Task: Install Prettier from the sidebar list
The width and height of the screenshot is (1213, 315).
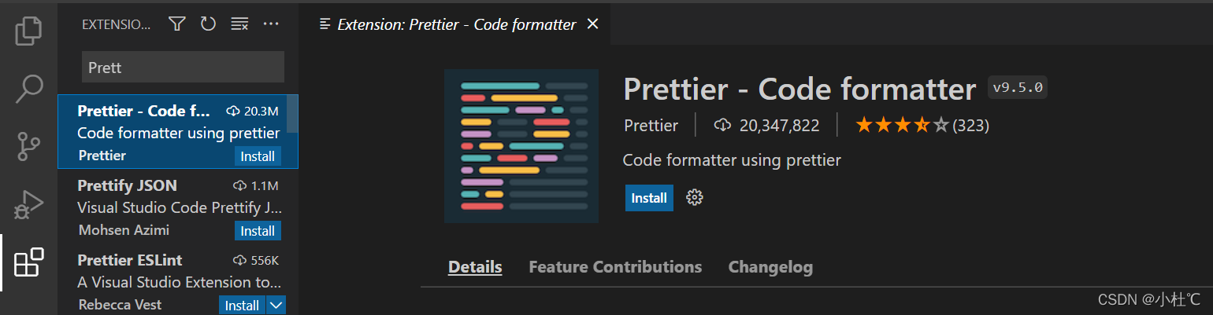Action: pos(258,156)
